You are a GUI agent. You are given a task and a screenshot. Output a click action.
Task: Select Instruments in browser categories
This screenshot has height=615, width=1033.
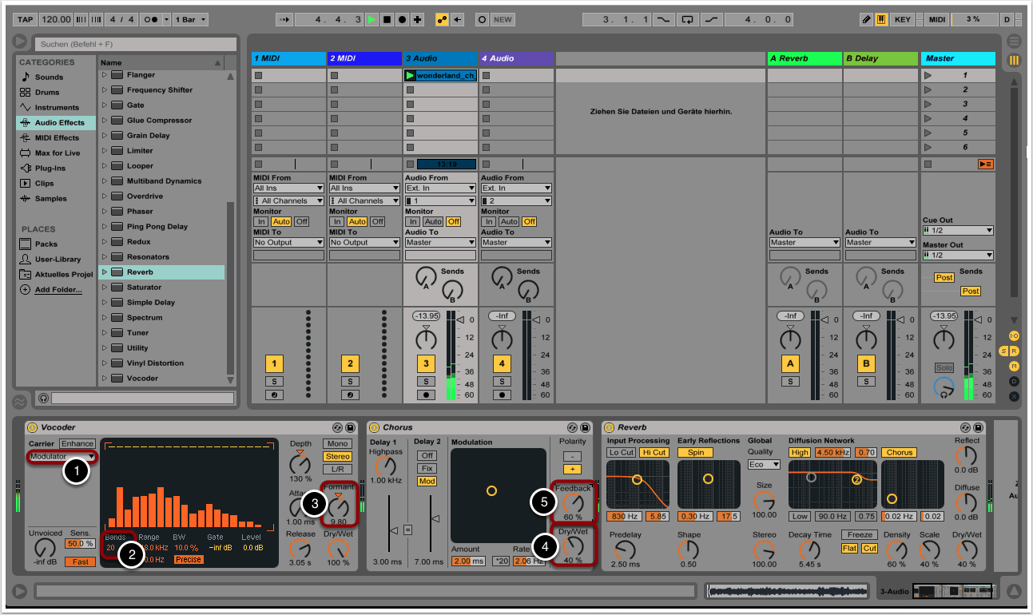(x=56, y=108)
